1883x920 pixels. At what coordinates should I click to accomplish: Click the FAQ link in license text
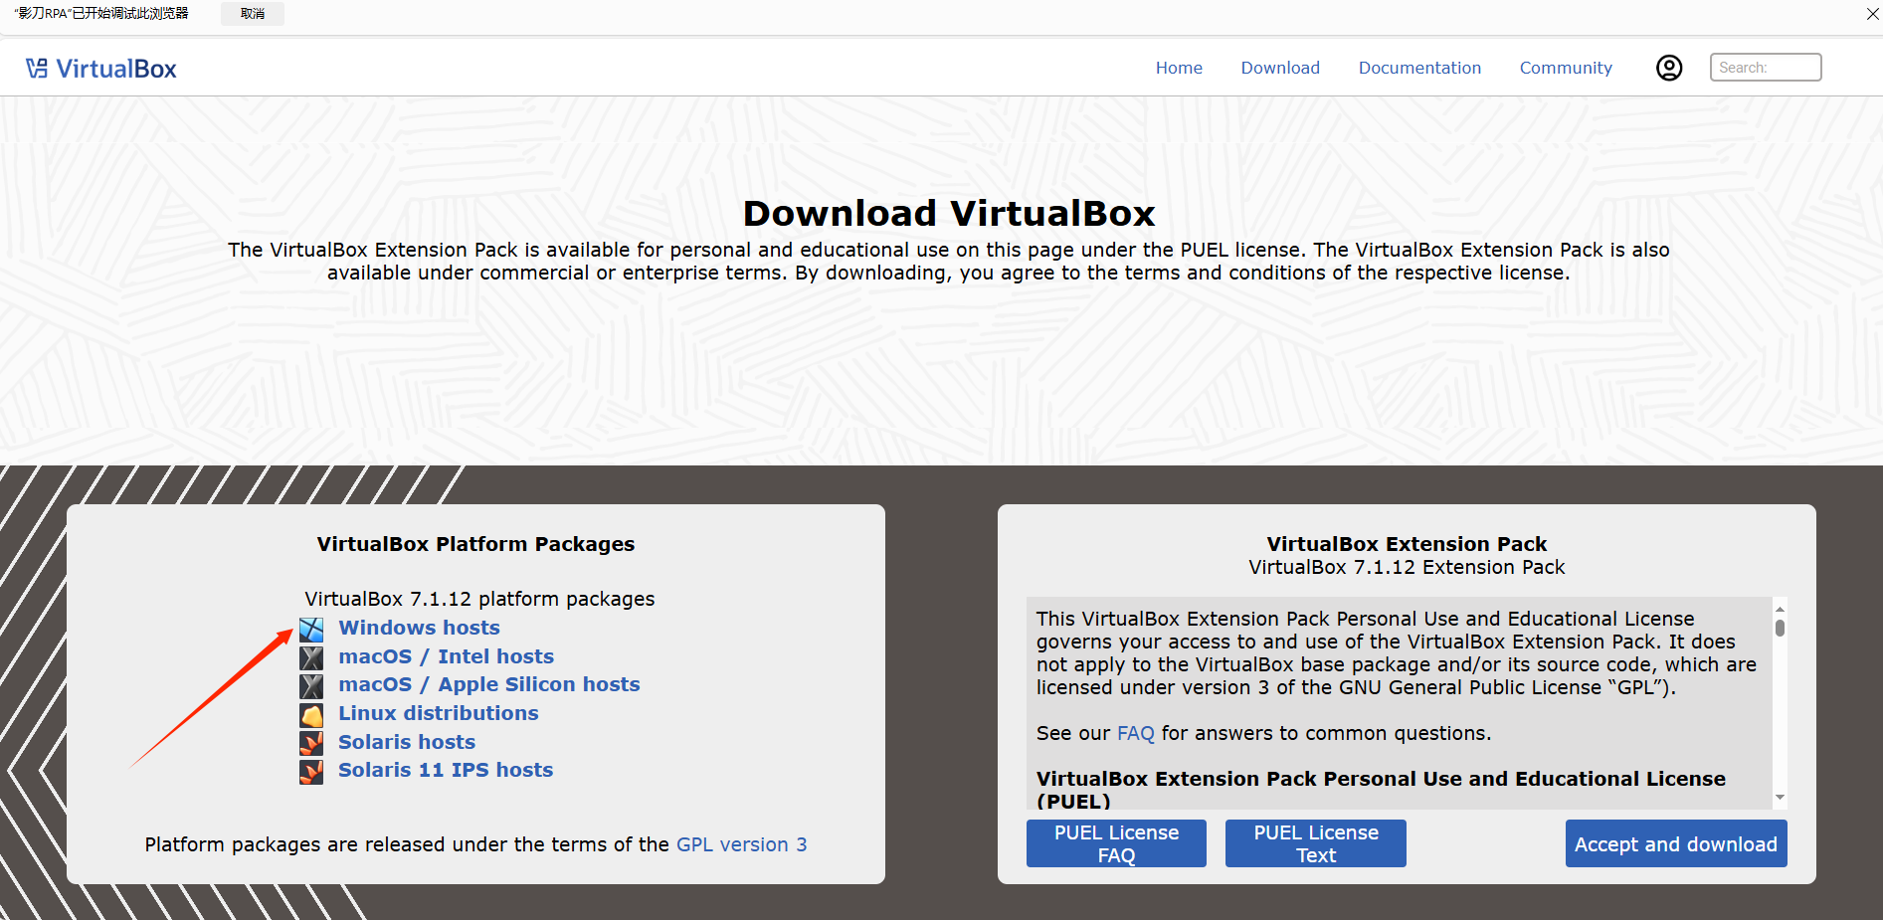pyautogui.click(x=1136, y=733)
